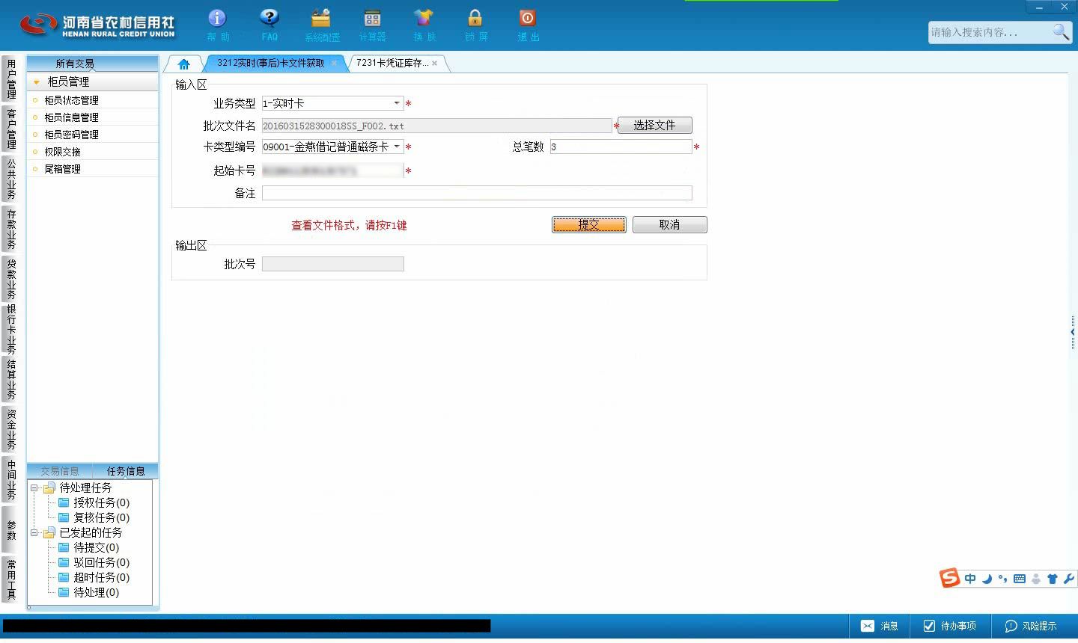
Task: Select 所有交易 panel tab
Action: point(75,64)
